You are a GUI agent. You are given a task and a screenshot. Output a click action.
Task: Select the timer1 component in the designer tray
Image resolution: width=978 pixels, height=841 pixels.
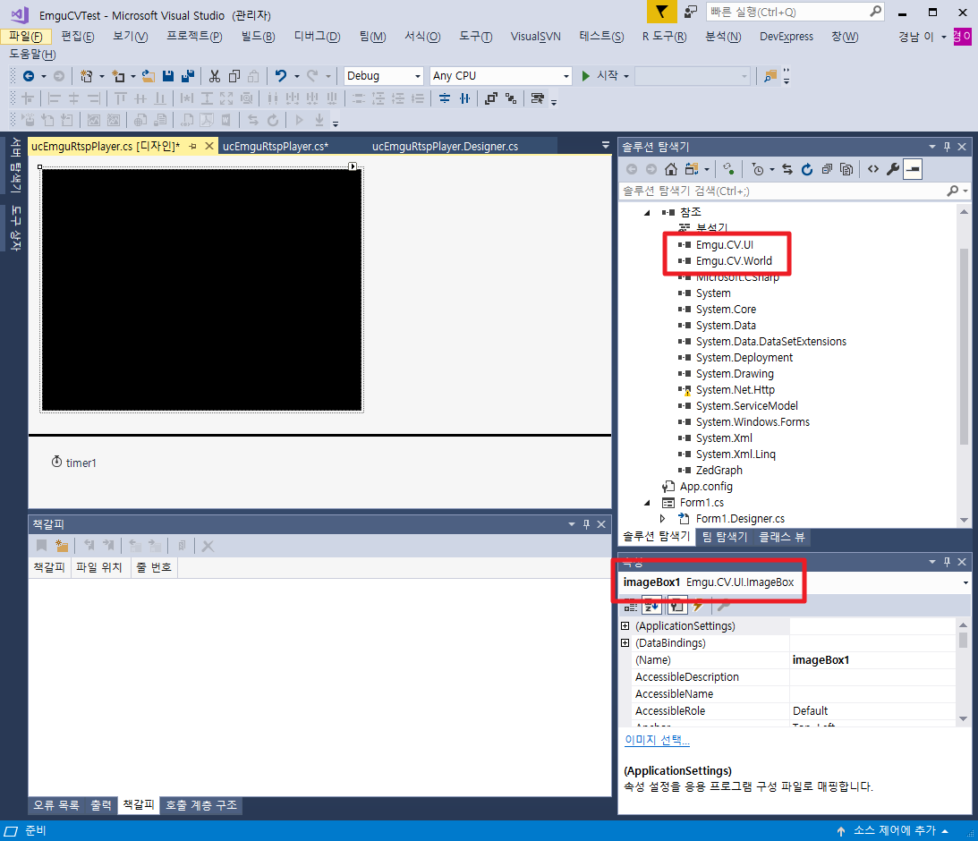point(73,463)
